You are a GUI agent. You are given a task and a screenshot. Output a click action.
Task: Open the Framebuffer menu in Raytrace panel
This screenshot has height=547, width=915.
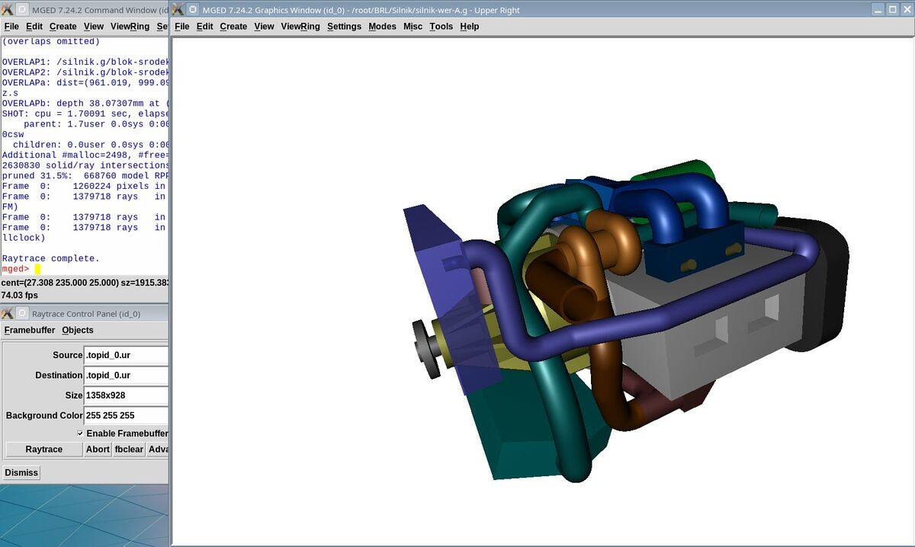[30, 330]
